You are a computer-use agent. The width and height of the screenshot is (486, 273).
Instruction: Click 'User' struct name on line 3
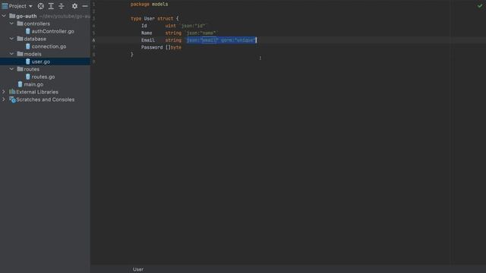(149, 18)
